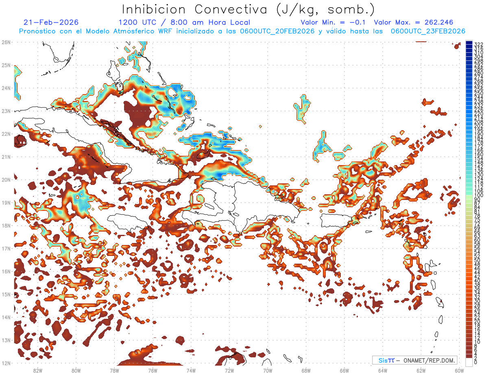Click the '13N' latitude label

click(x=6, y=340)
